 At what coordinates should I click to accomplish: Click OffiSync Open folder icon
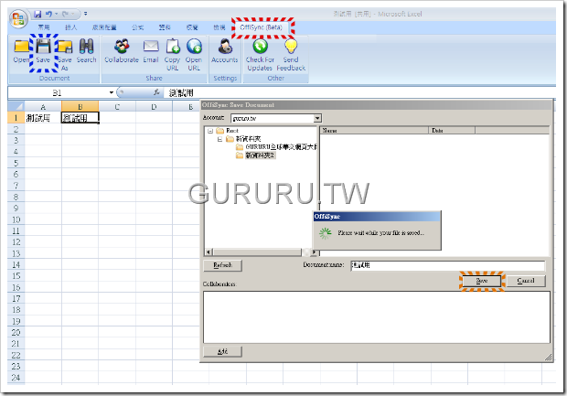pyautogui.click(x=21, y=47)
